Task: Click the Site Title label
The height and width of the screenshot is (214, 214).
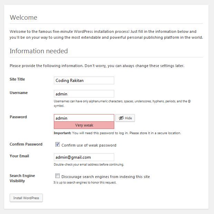Action: [17, 79]
